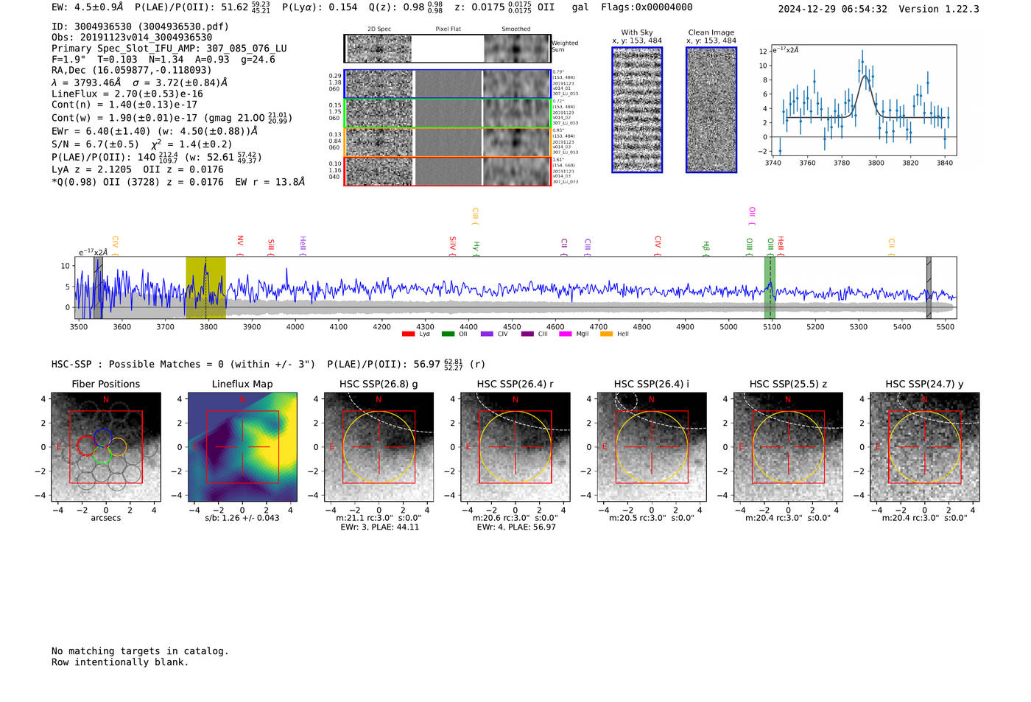Click the Cont(n) = 1.40(±0.13)e-17 value
This screenshot has width=1031, height=702.
point(124,105)
